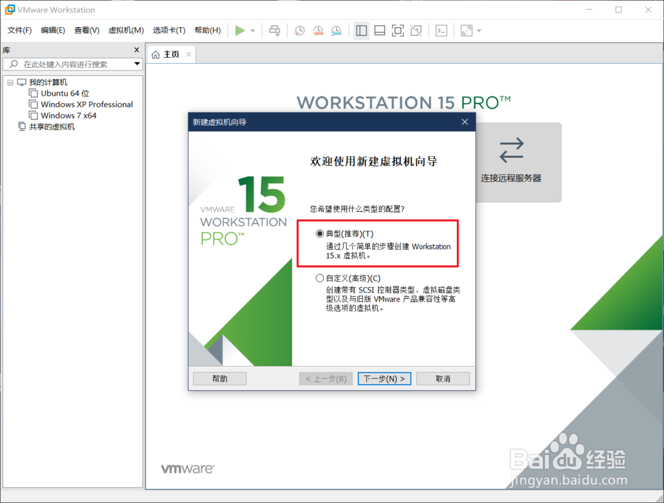Click the 下一步(N) > button

384,379
